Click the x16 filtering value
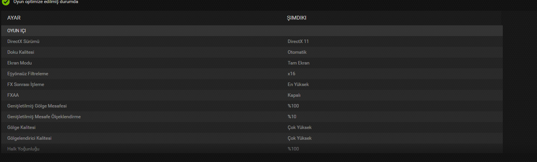This screenshot has width=537, height=162. click(x=291, y=74)
